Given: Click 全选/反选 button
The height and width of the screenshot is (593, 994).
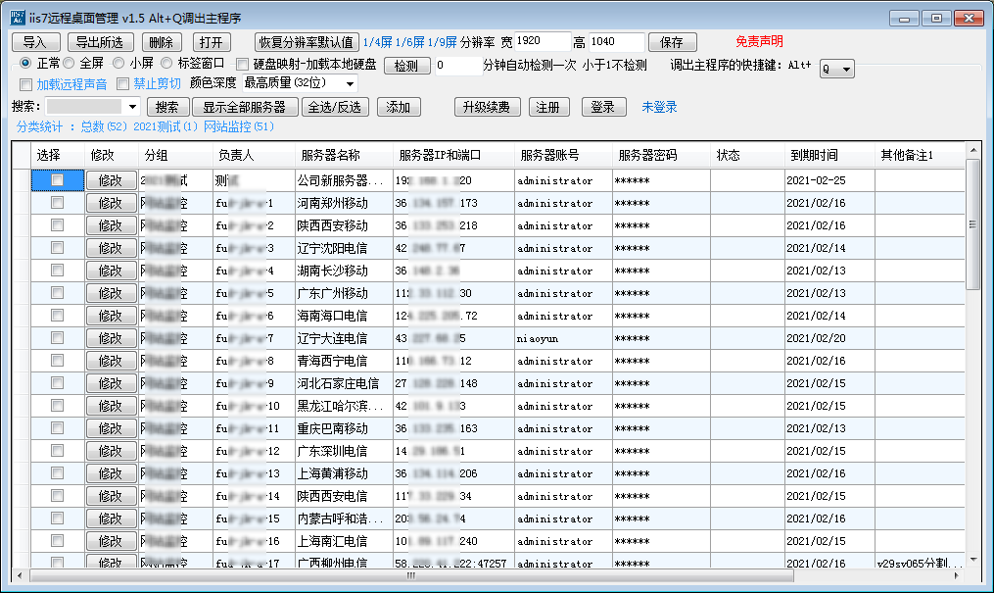Looking at the screenshot, I should (335, 107).
